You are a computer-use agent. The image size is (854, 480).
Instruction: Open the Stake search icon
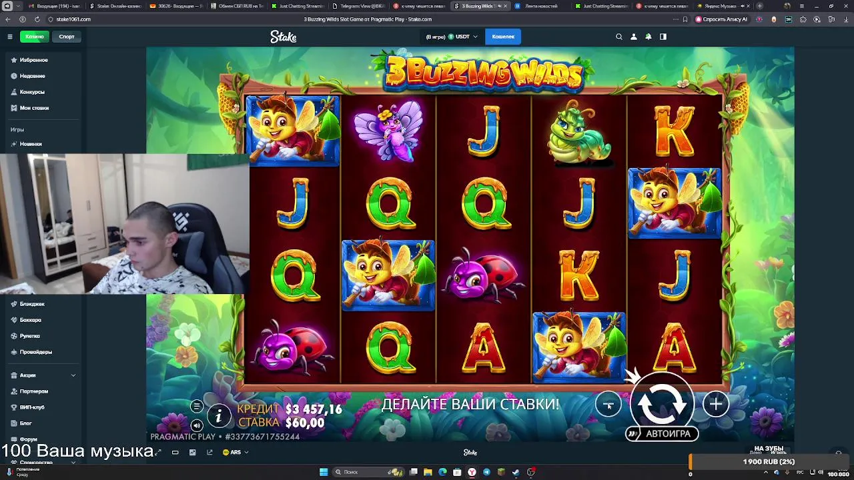[x=619, y=37]
